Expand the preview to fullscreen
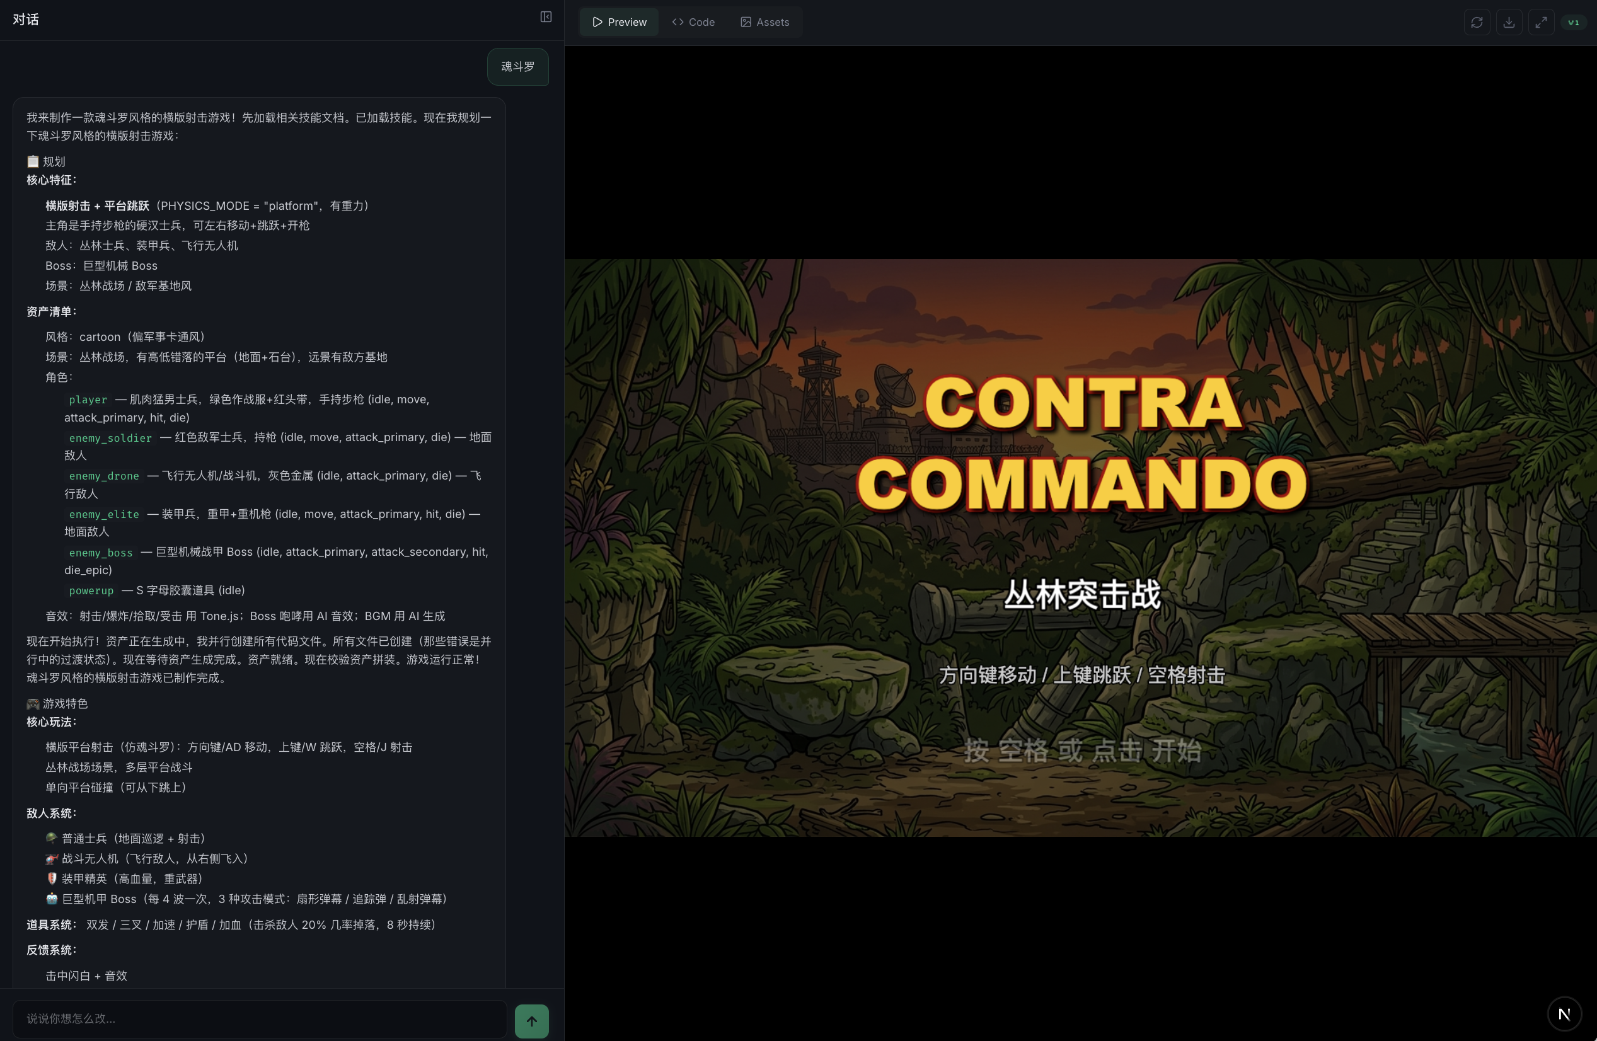 click(1542, 21)
